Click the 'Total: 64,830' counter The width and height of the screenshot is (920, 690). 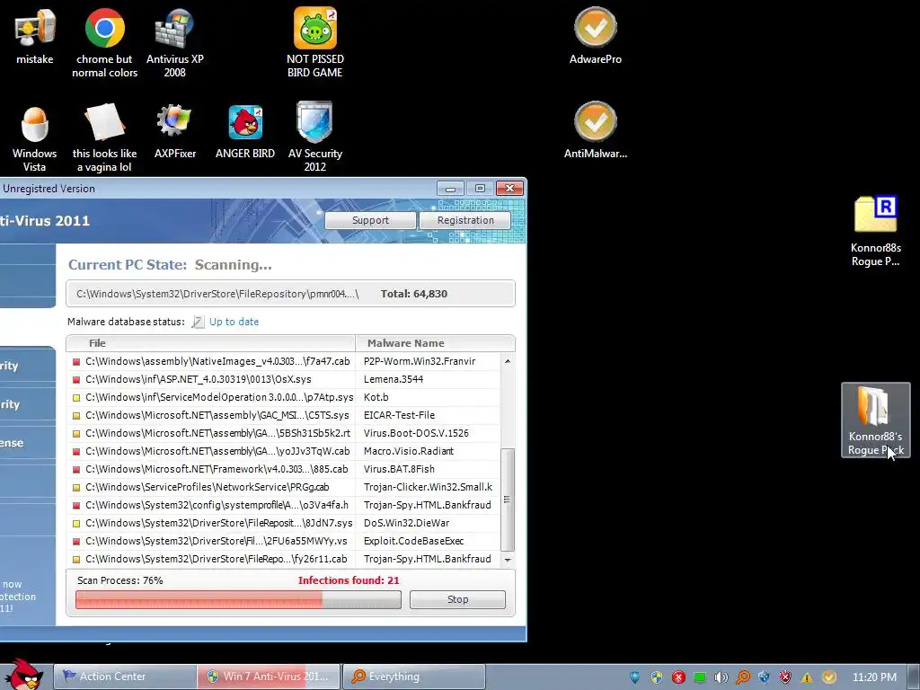pos(413,294)
